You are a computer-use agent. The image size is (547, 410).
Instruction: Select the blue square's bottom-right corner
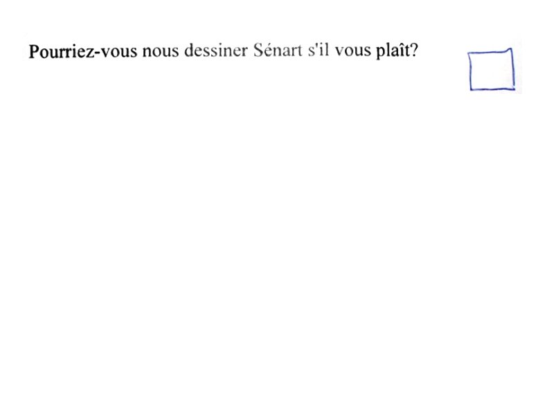[514, 88]
